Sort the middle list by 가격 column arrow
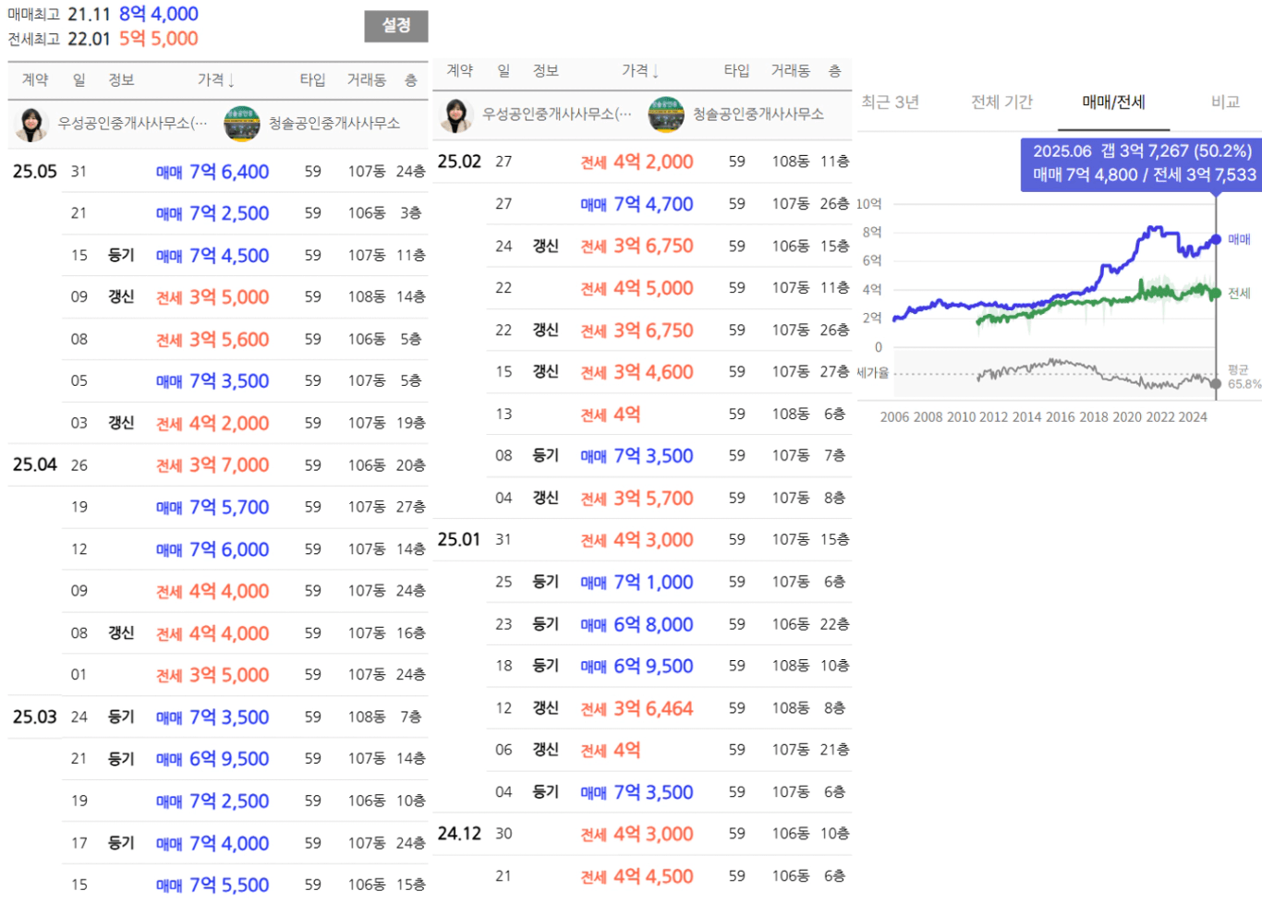The height and width of the screenshot is (903, 1262). pyautogui.click(x=655, y=71)
